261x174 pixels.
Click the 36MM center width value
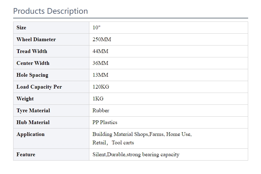pyautogui.click(x=100, y=63)
